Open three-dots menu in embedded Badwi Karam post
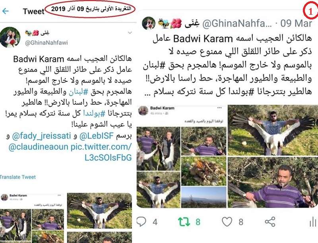 [x=219, y=108]
